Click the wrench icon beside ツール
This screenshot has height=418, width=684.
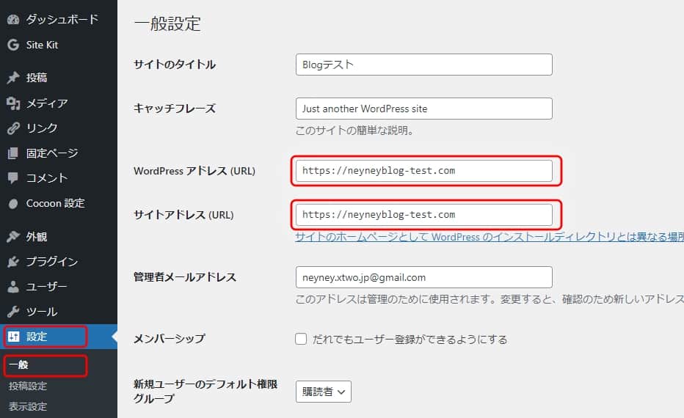coord(13,312)
